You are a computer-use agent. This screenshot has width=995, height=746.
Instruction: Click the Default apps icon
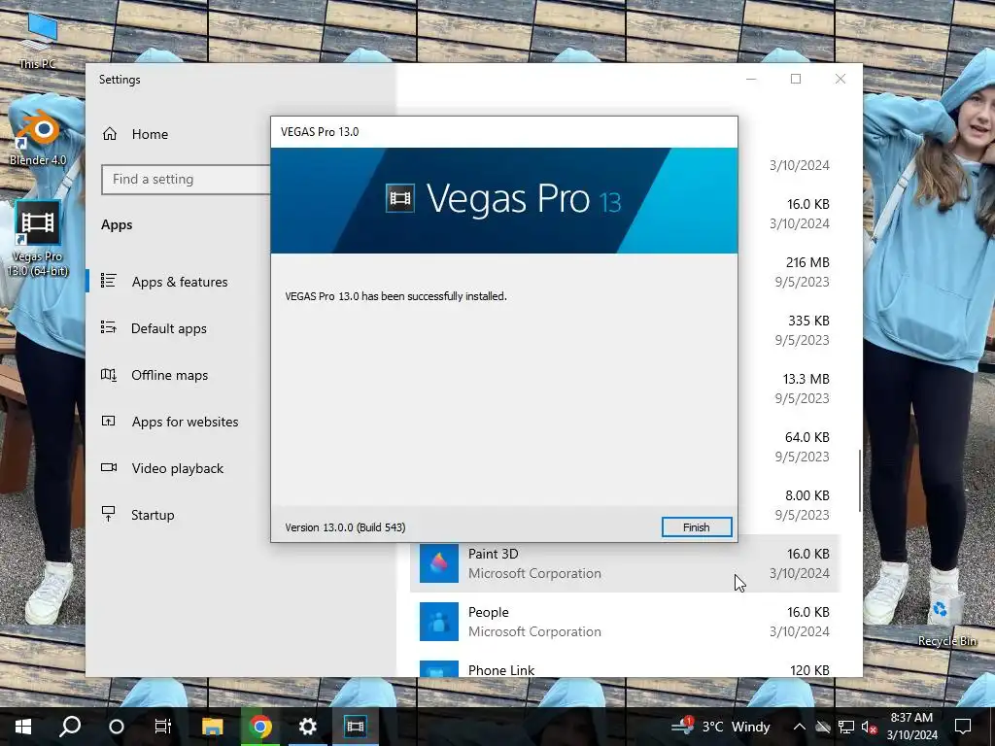tap(109, 327)
